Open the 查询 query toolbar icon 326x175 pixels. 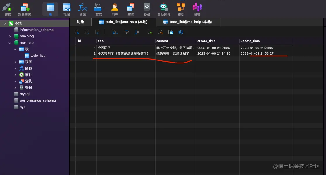pos(131,9)
